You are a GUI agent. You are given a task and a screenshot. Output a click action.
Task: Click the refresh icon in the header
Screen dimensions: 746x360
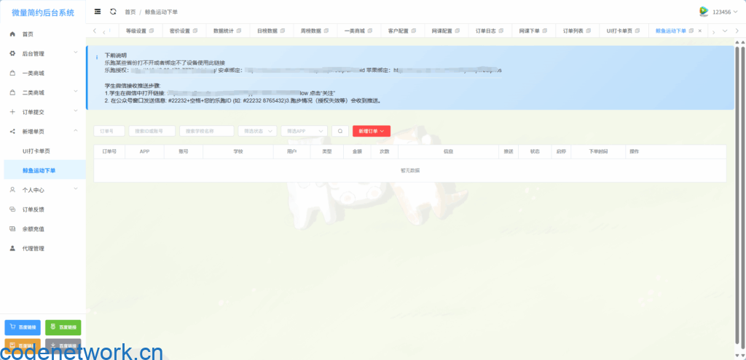(x=113, y=12)
